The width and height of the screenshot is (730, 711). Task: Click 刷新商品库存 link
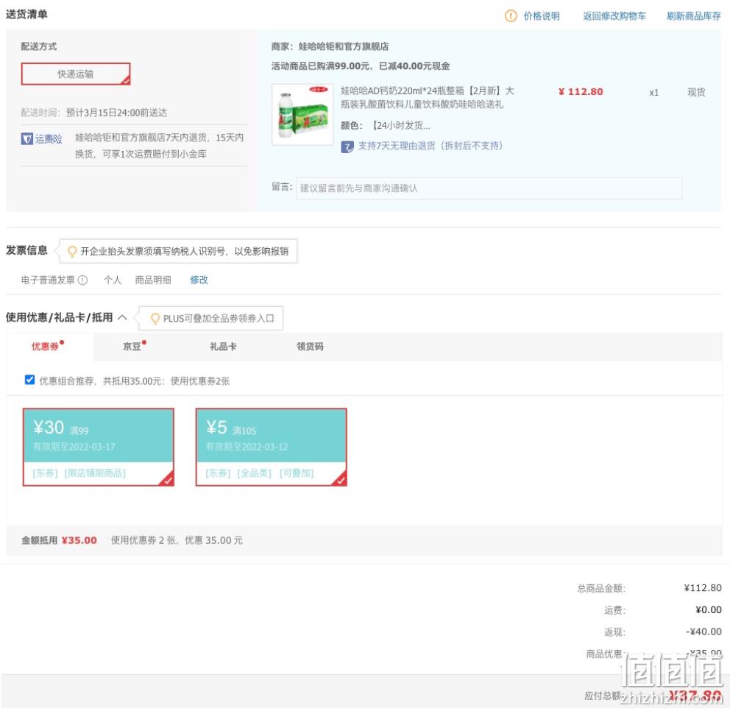694,16
